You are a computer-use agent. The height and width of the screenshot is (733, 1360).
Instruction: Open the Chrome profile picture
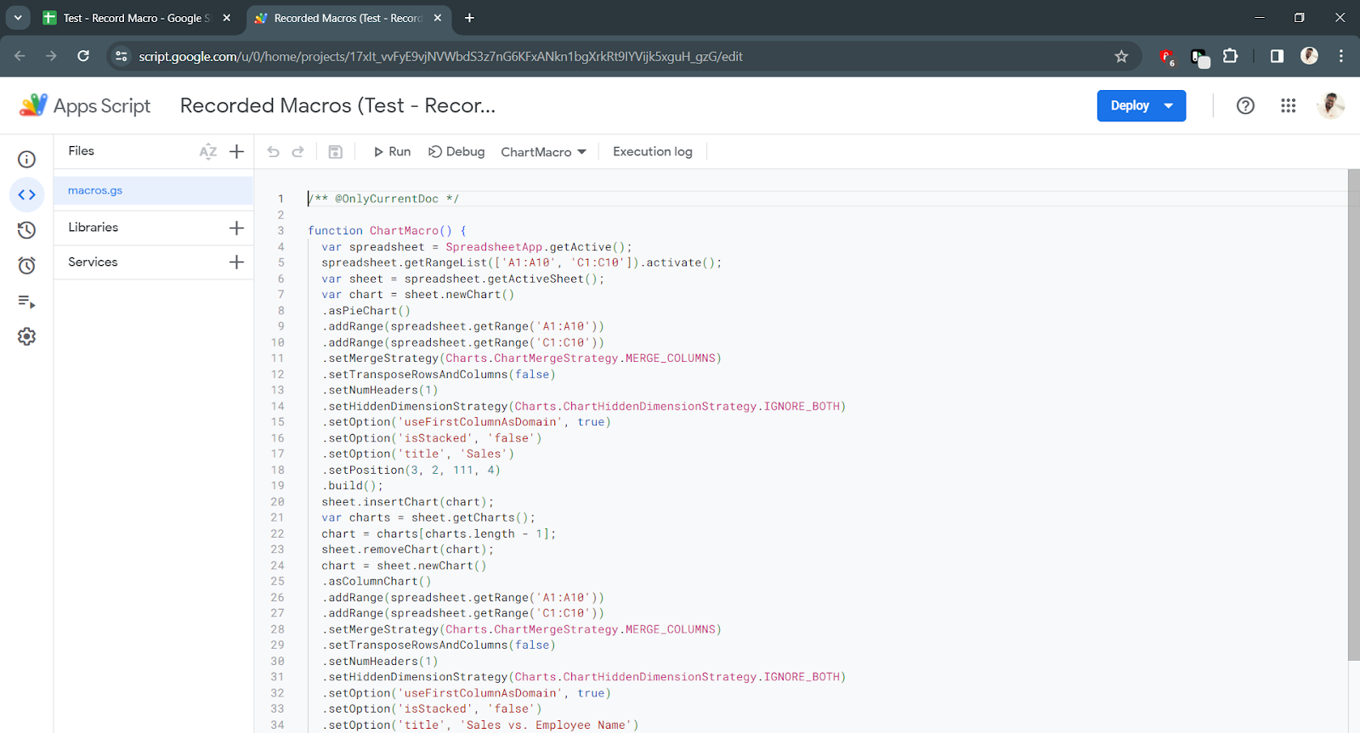[x=1309, y=56]
